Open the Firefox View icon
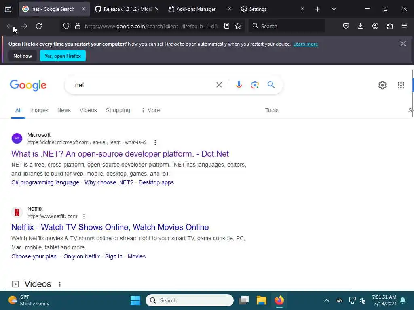Viewport: 414px width, 310px height. 8,9
